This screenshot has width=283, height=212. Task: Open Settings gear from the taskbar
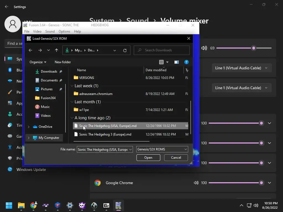pos(70,205)
